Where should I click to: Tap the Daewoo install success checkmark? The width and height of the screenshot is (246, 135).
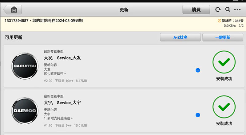(224, 107)
